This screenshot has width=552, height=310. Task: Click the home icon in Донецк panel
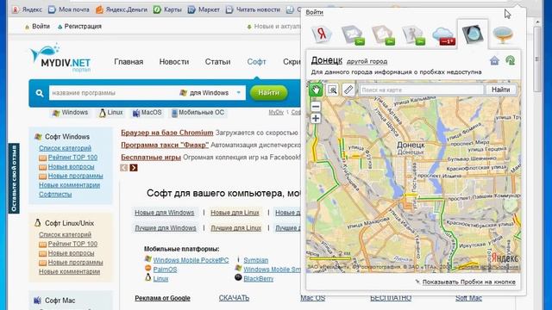click(x=494, y=61)
